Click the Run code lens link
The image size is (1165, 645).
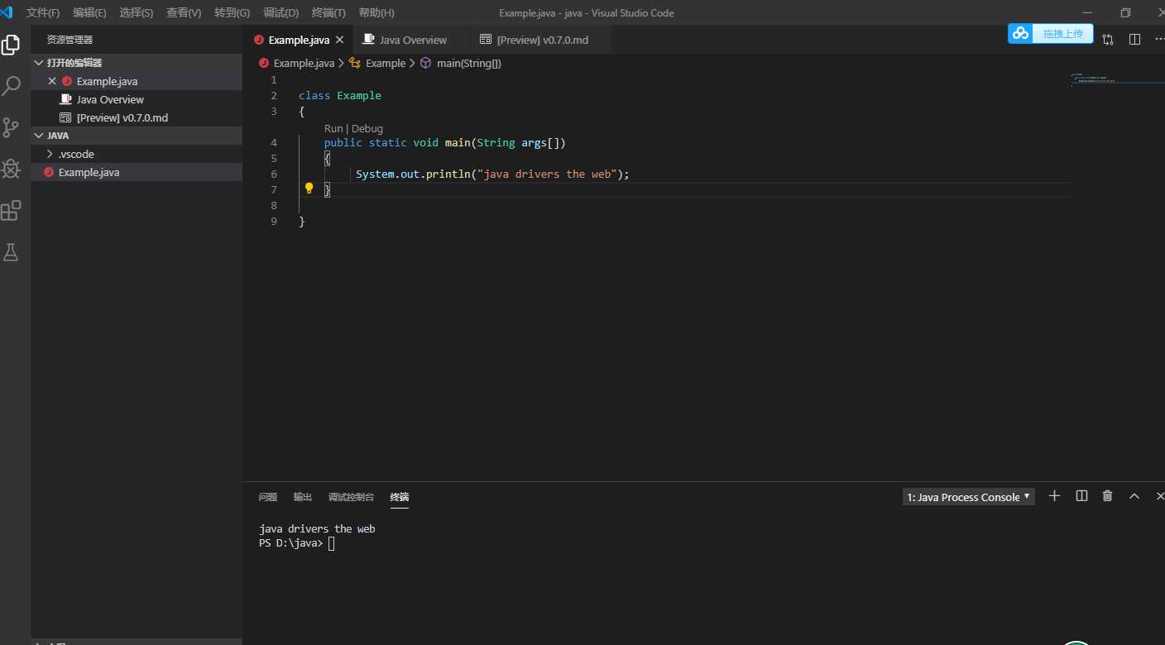pyautogui.click(x=333, y=129)
